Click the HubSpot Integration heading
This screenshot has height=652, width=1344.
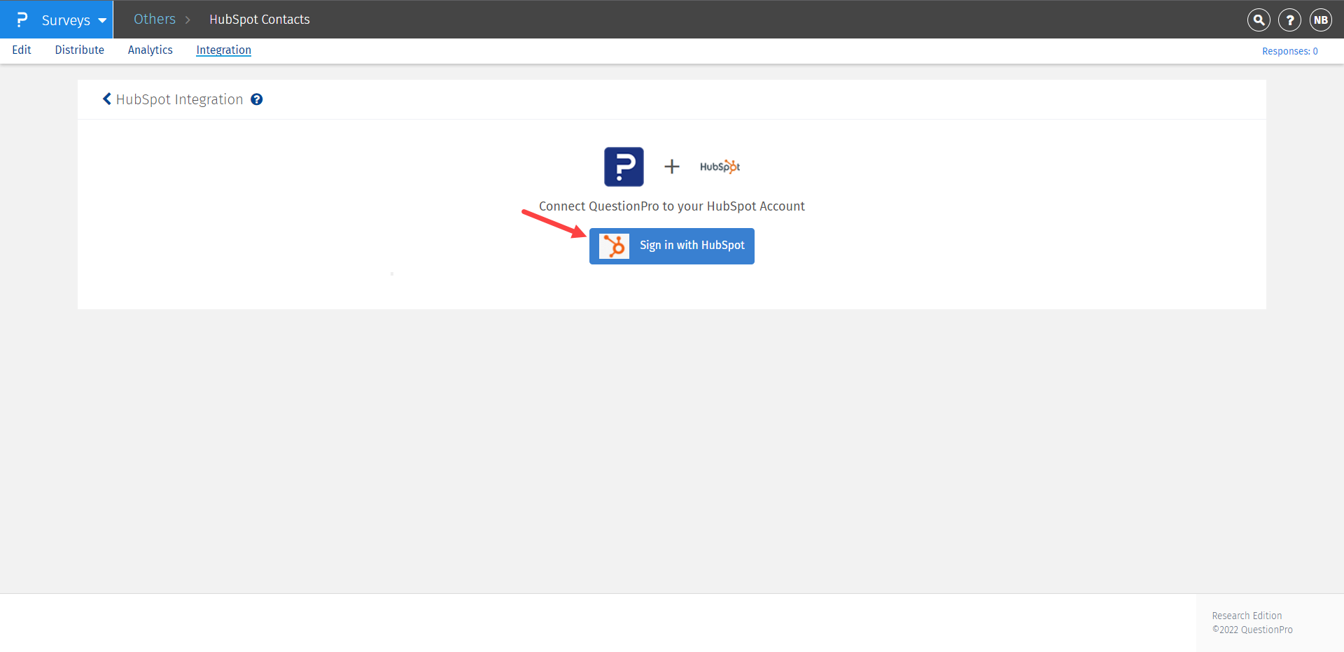180,99
